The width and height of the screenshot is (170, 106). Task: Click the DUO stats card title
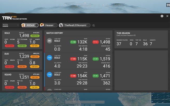pos(7,54)
